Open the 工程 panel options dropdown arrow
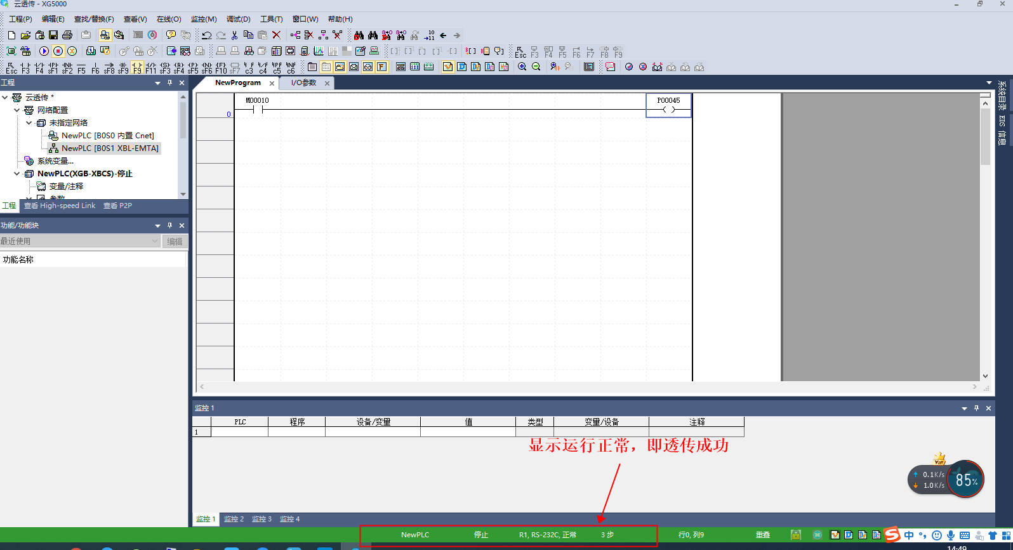The image size is (1013, 550). pos(157,83)
